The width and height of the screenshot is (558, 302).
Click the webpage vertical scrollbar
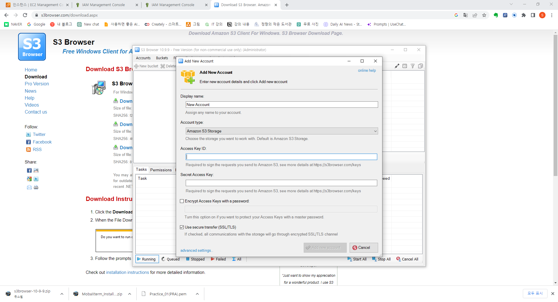tap(555, 106)
